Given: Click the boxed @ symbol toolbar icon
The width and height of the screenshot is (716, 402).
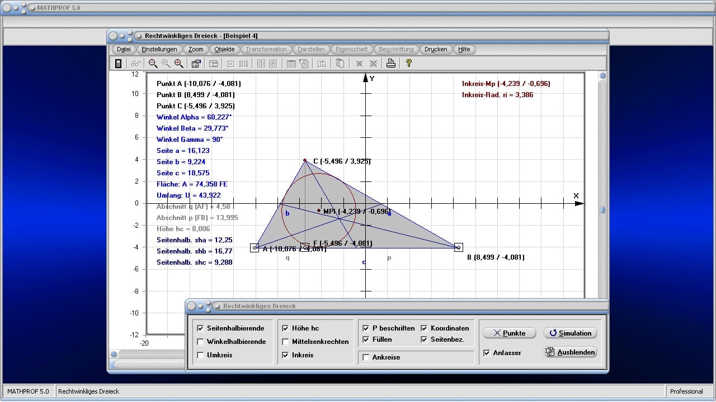Looking at the screenshot, I should point(273,64).
